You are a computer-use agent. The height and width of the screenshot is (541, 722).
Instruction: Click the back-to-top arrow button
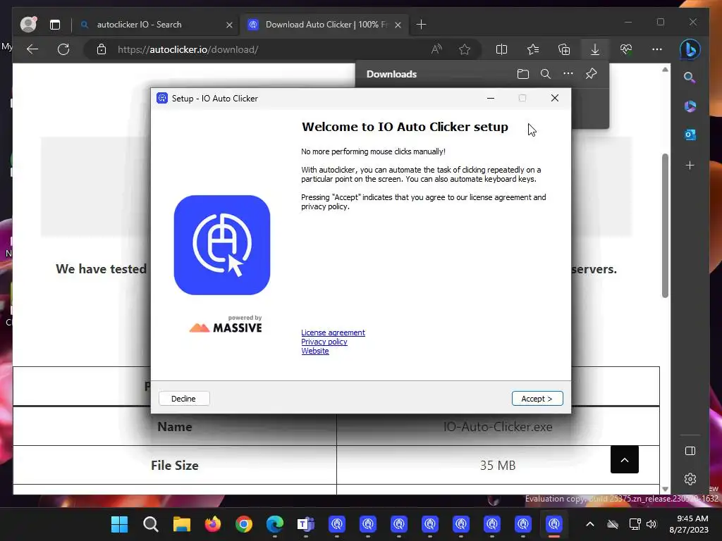[x=625, y=459]
